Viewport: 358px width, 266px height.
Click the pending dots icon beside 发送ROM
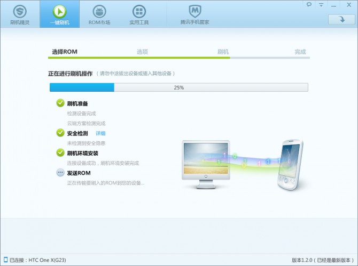60,172
